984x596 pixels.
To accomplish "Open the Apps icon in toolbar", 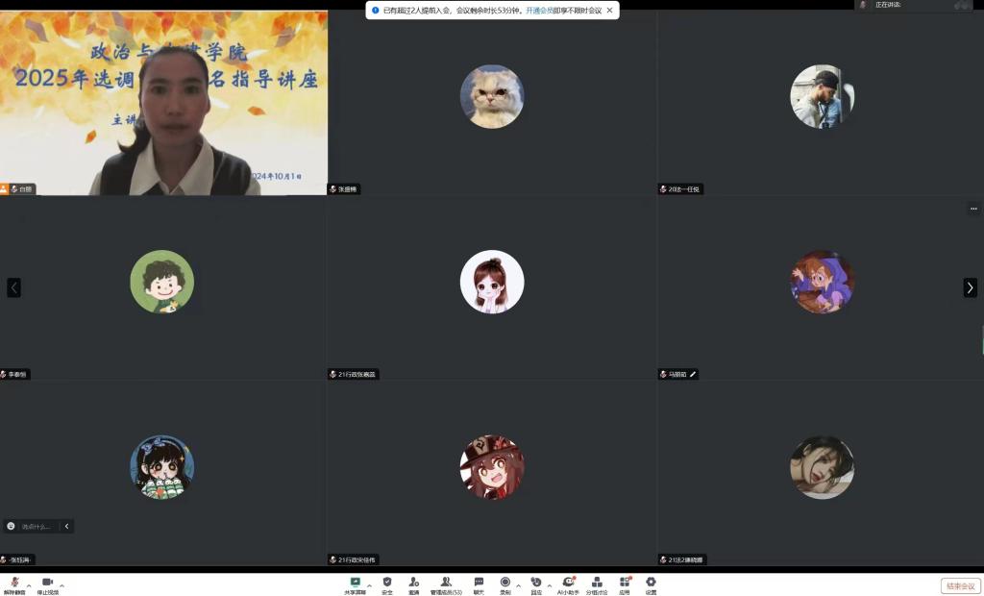I will (x=625, y=583).
